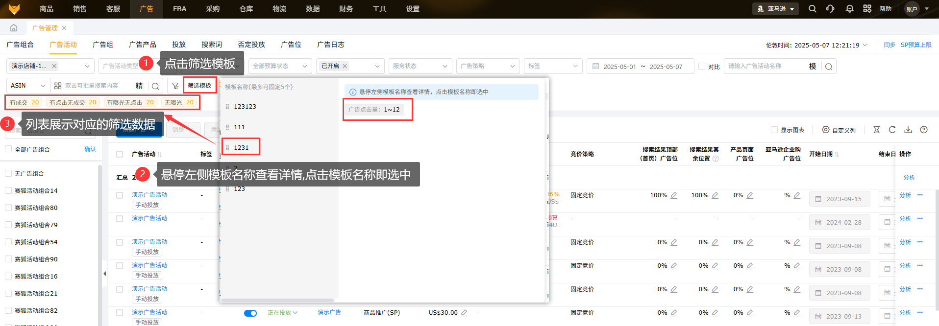This screenshot has height=326, width=939.
Task: Click the download export icon
Action: [908, 130]
